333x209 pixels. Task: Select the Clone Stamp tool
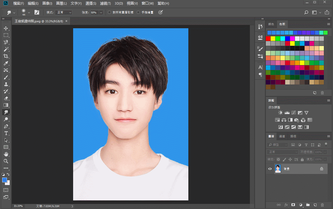[6, 84]
